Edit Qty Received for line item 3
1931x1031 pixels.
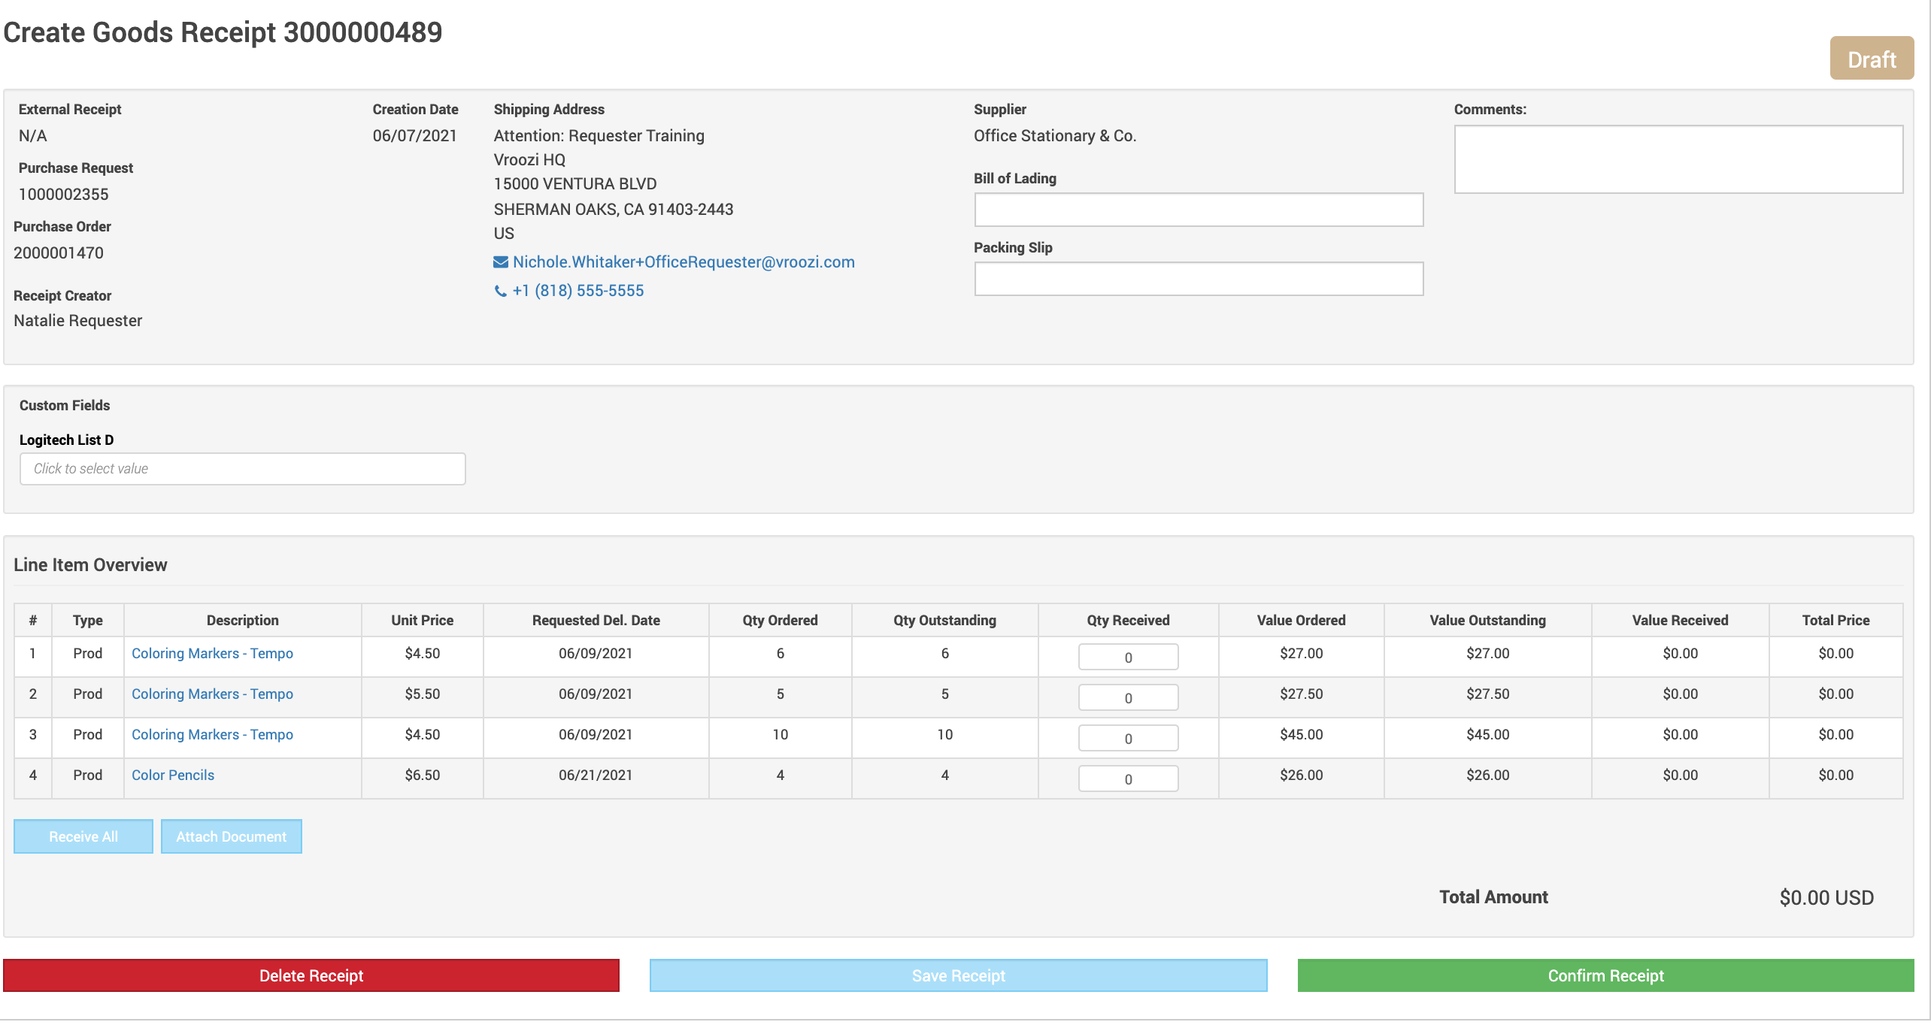pyautogui.click(x=1127, y=739)
